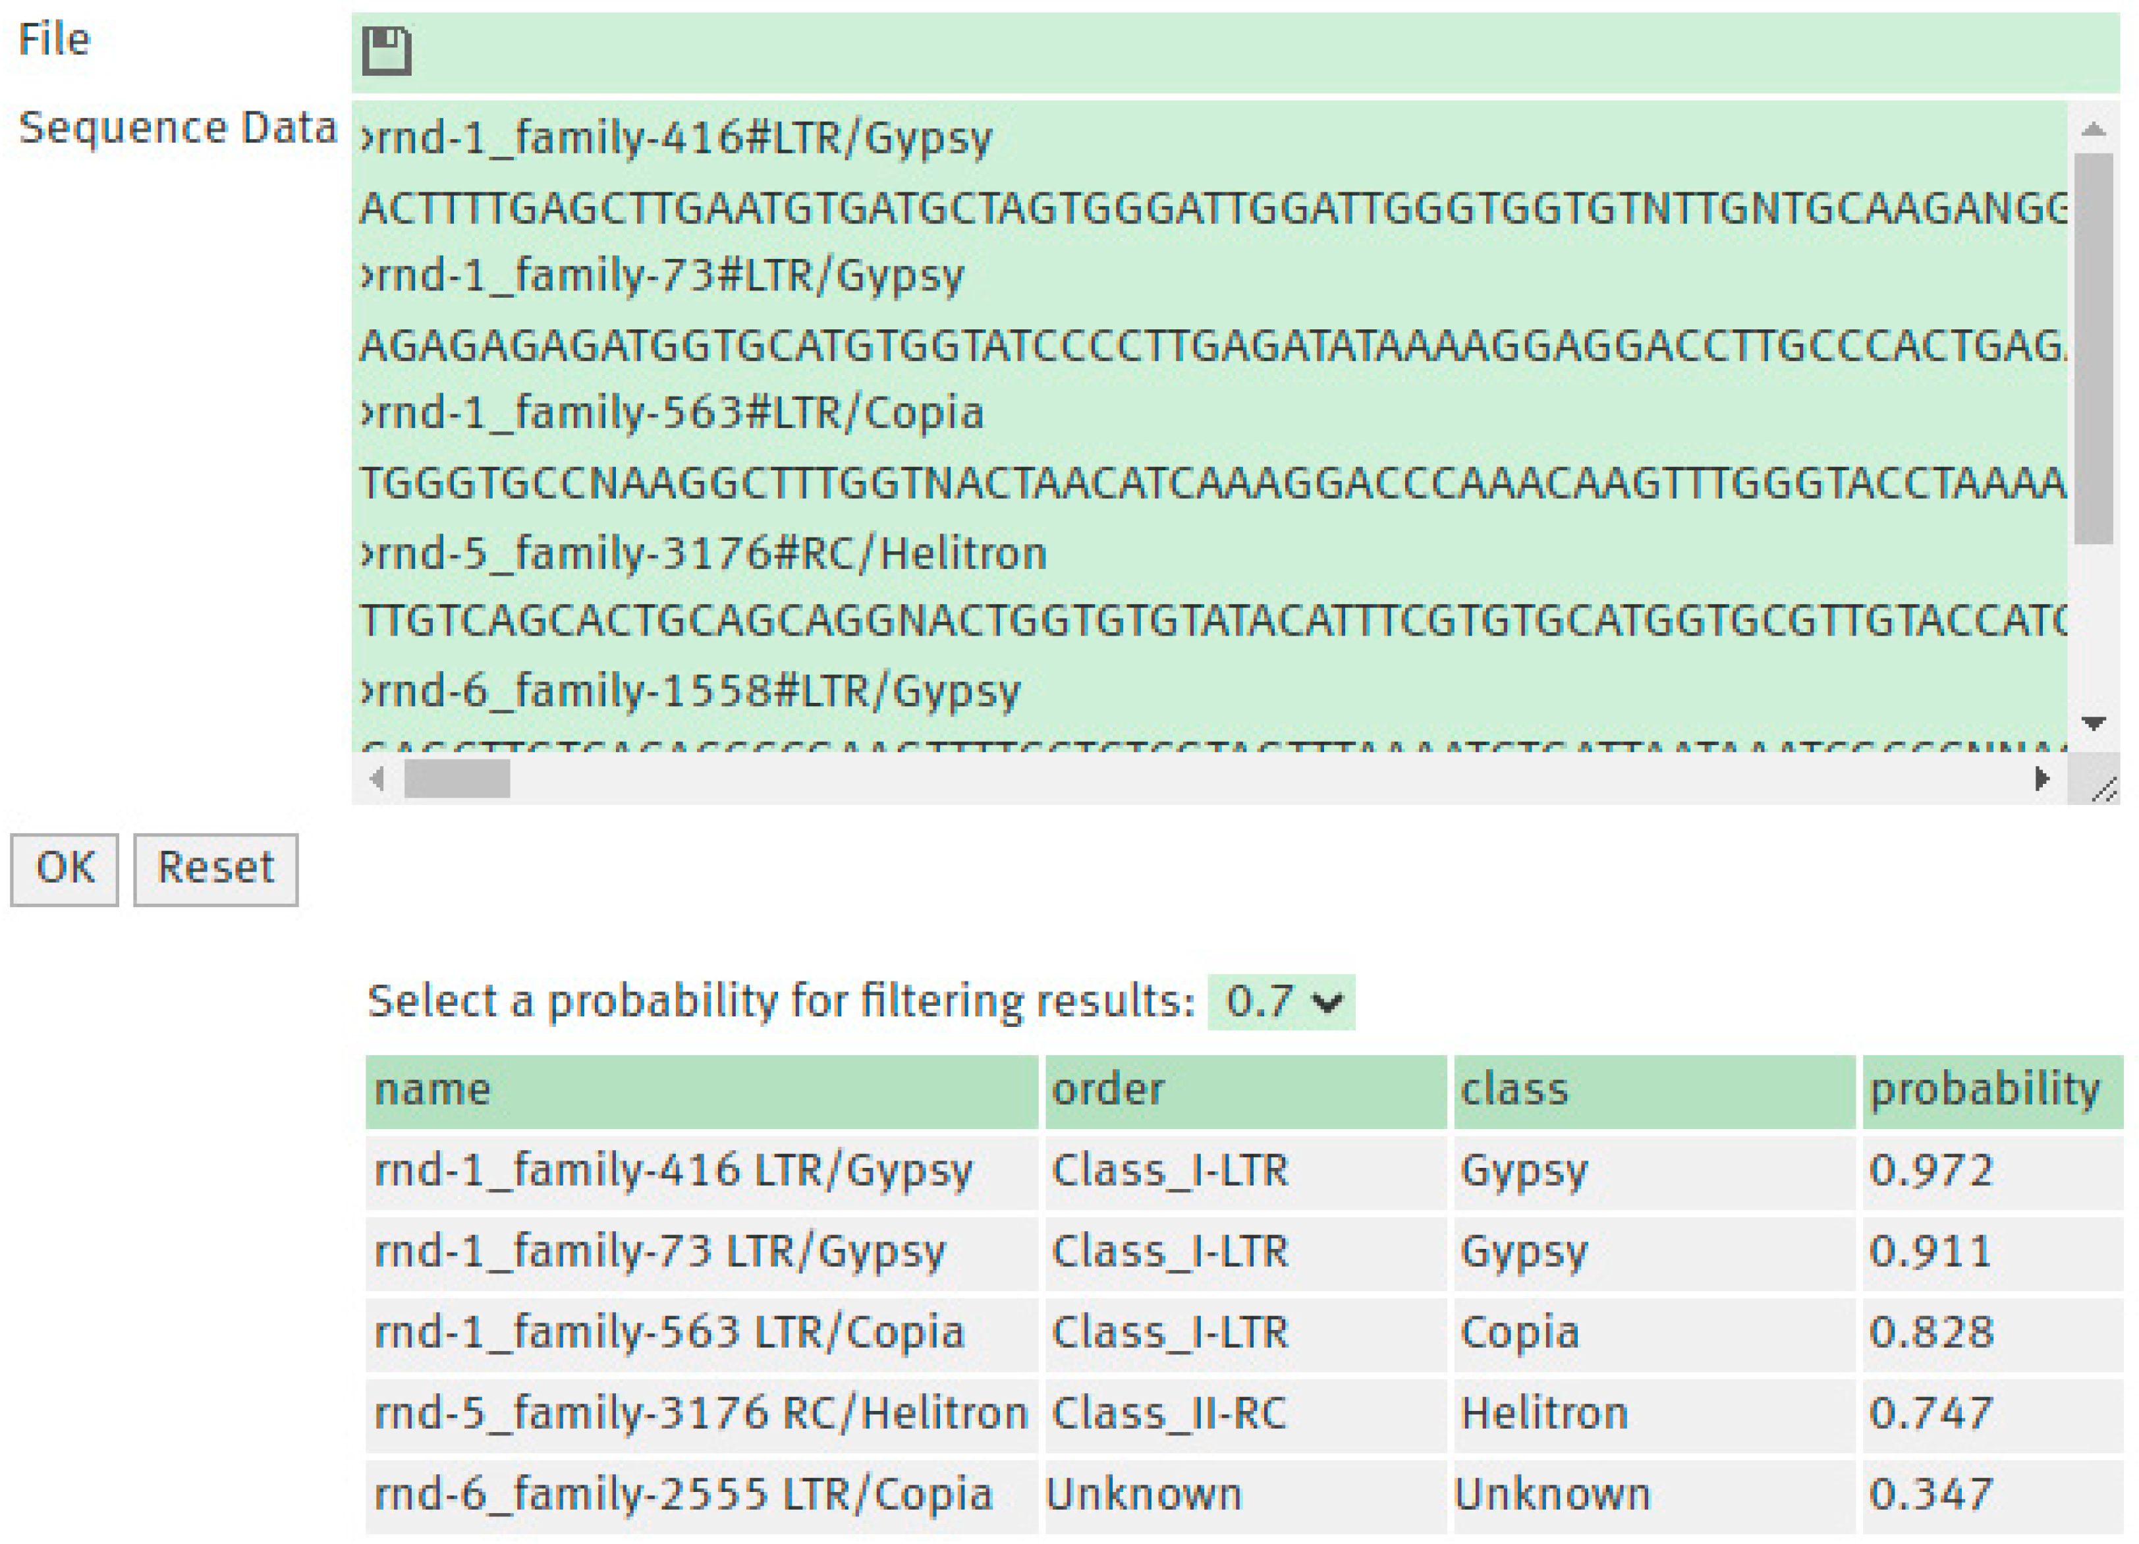Click the rnd-6_family-2555 LTR/Copia row name

click(684, 1495)
